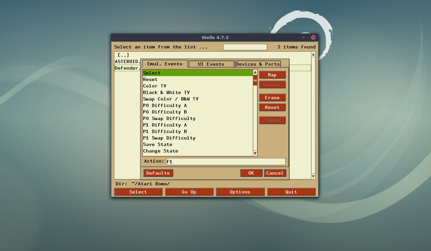Switch to the UI Events tab
Viewport: 431px width, 251px height.
211,64
